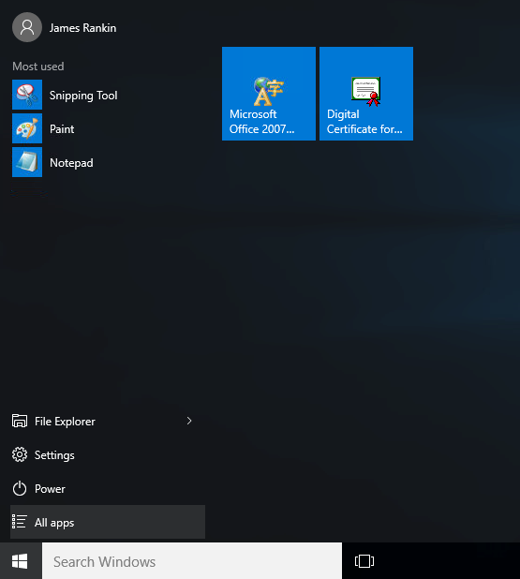This screenshot has height=579, width=520.
Task: Click the All apps text label
Action: pos(54,523)
